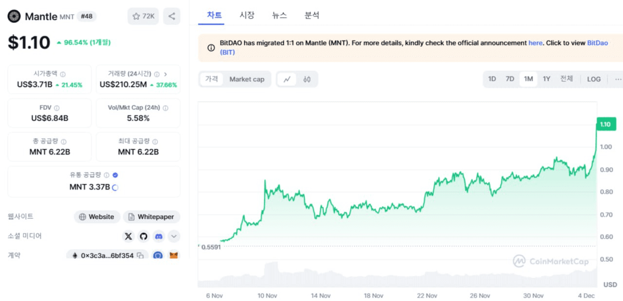Click the US$210.25M volume value
This screenshot has width=623, height=301.
[x=123, y=85]
